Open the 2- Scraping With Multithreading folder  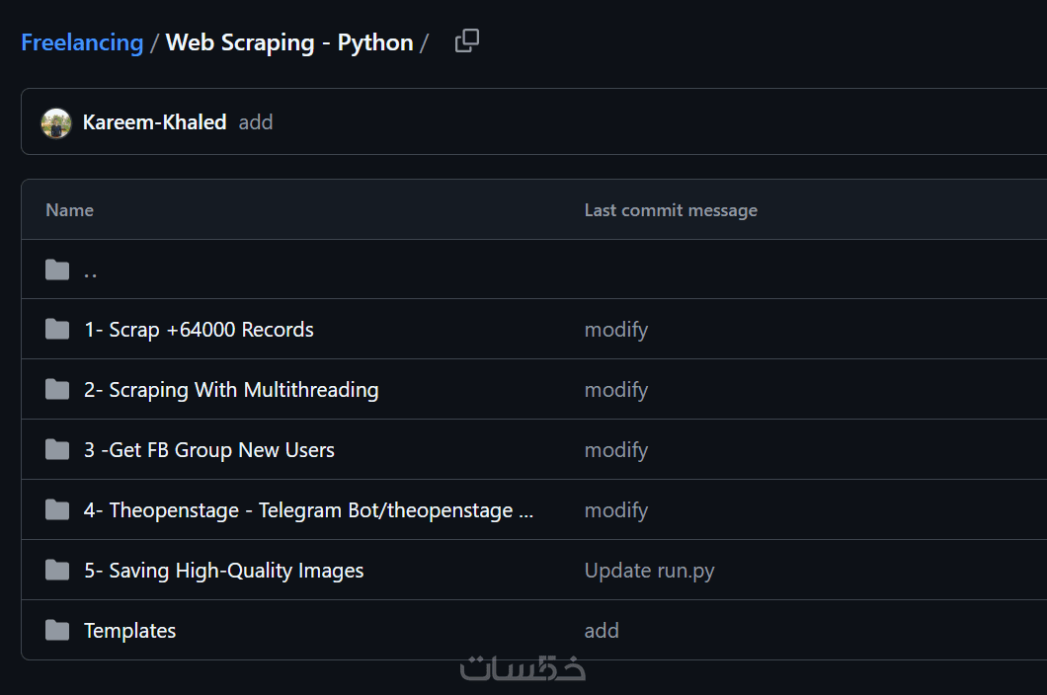tap(231, 390)
